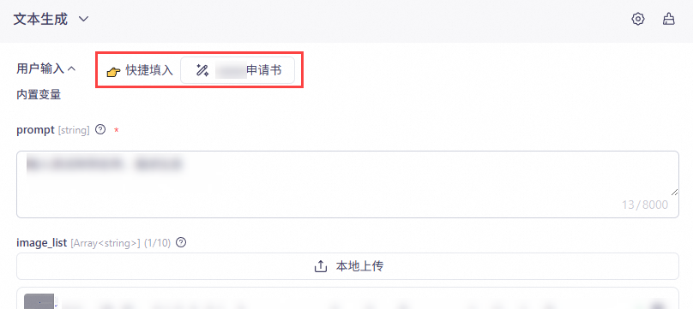Click the help icon next to prompt
The height and width of the screenshot is (309, 693).
click(x=101, y=129)
